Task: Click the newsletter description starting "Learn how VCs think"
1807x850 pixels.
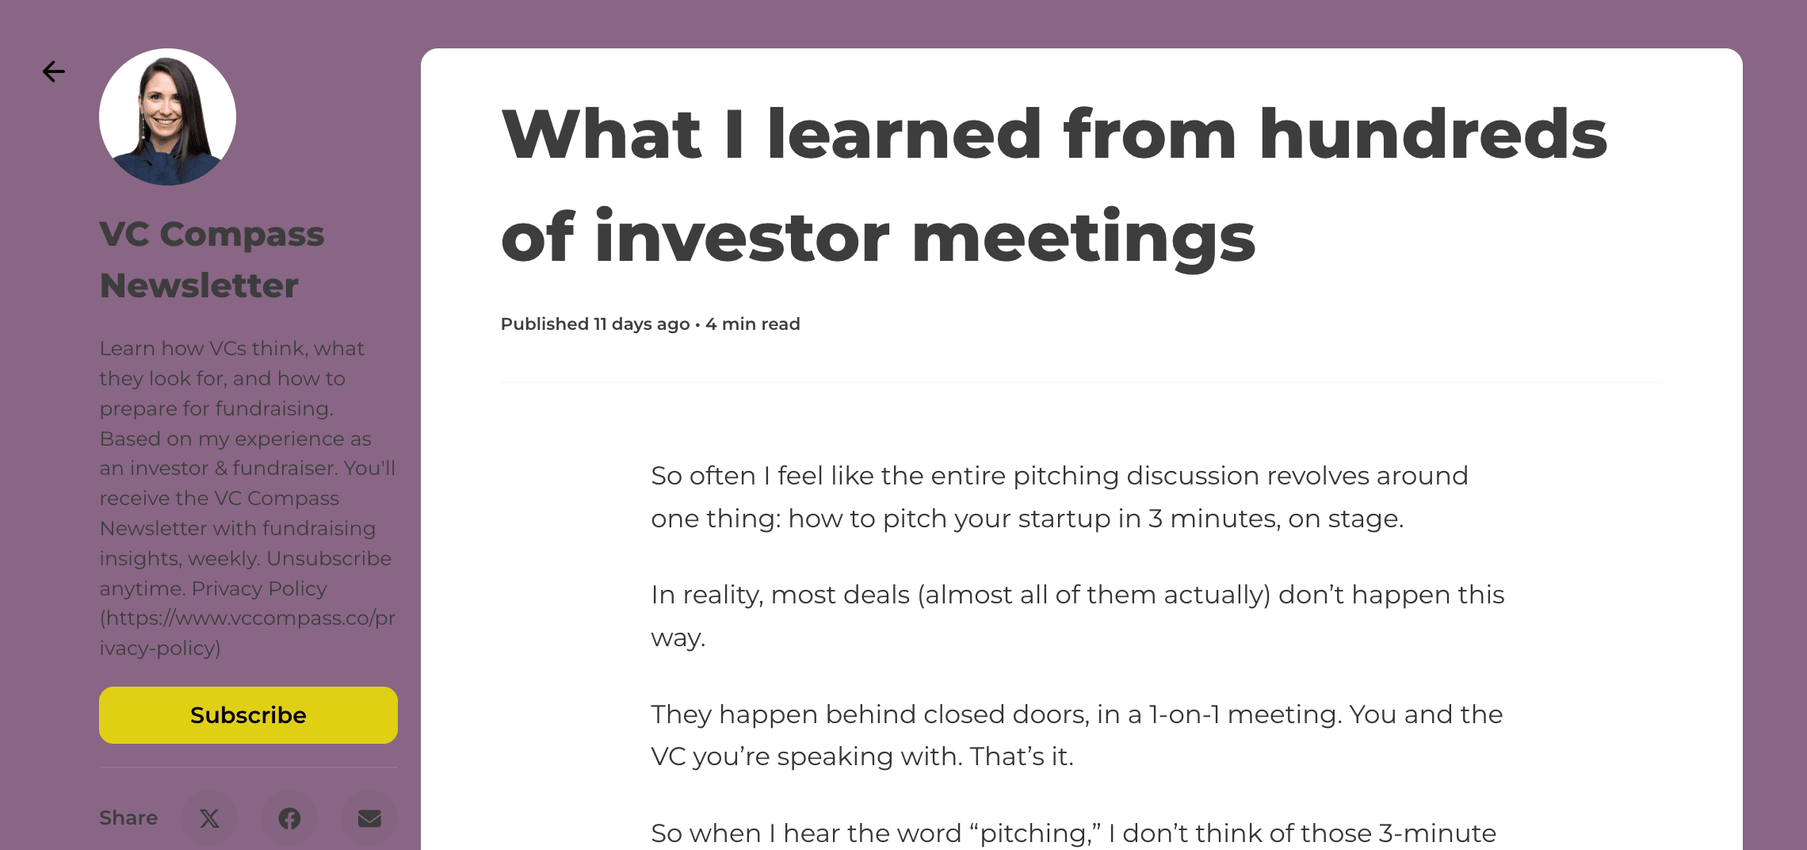Action: (x=230, y=348)
